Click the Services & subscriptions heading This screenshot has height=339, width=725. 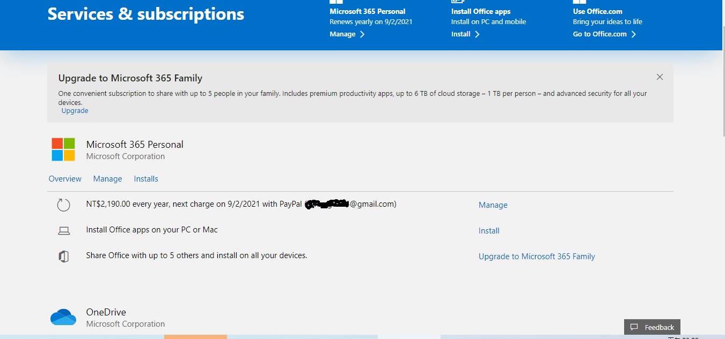146,14
